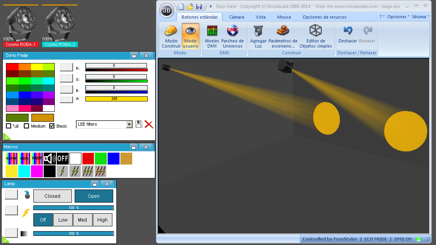Set strobe to Low
The width and height of the screenshot is (436, 245).
click(63, 220)
